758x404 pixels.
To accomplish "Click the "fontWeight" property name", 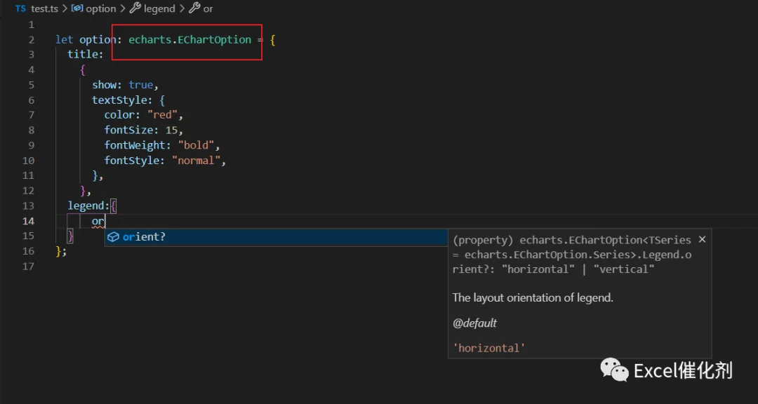I will pos(135,145).
